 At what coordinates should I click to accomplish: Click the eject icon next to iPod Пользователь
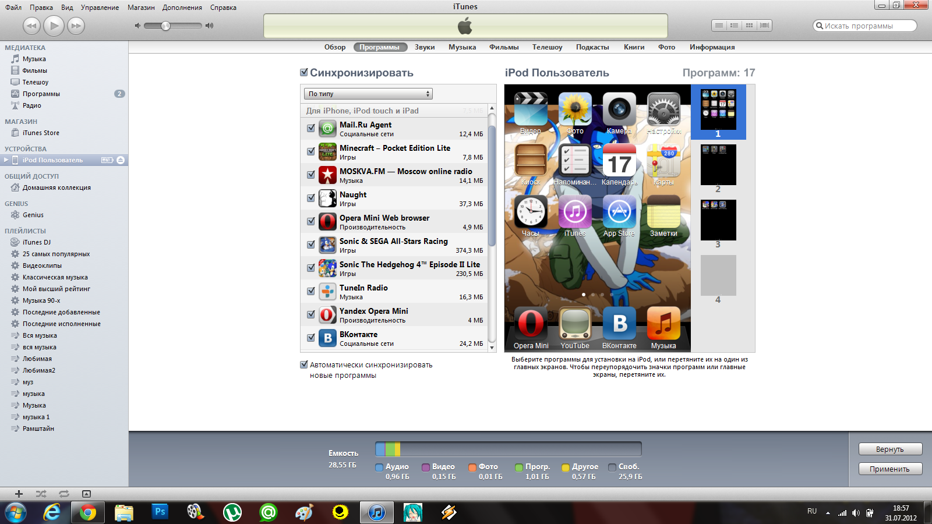121,160
